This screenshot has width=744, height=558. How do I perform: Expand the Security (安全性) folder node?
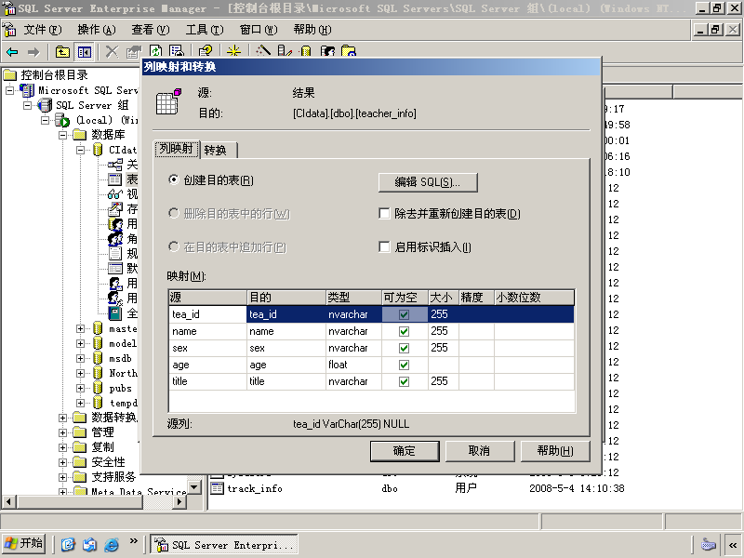(62, 462)
